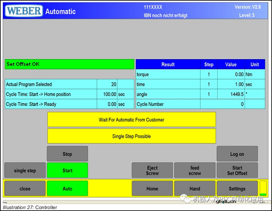Select the Actual Program Selected value field
This screenshot has width=272, height=211.
(x=107, y=84)
